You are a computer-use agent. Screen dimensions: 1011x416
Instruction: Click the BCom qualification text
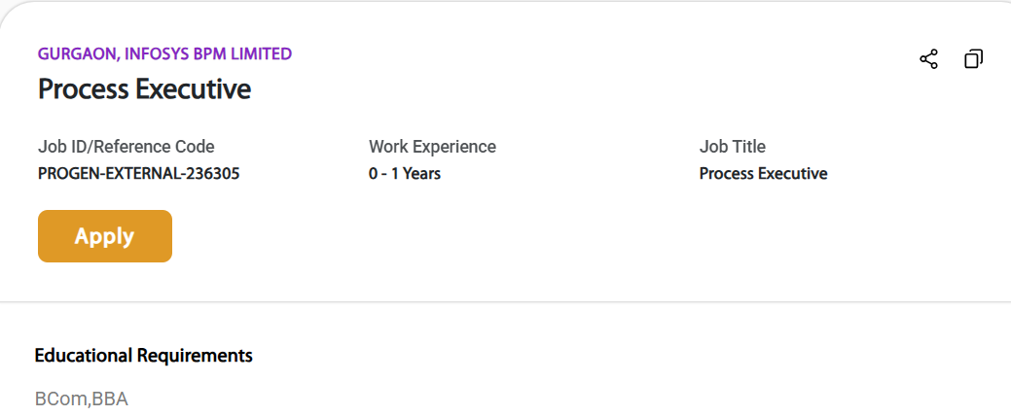point(60,399)
